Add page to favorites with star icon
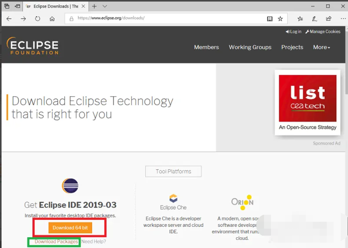Viewport: 348px width, 248px height. pos(280,19)
